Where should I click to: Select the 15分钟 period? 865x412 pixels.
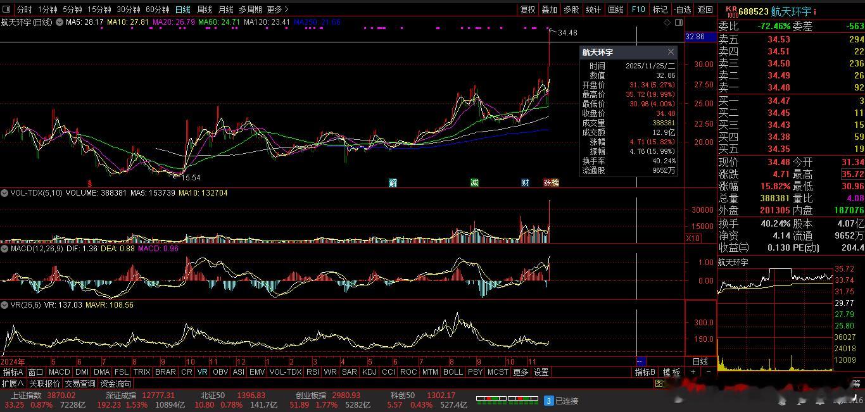coord(99,9)
